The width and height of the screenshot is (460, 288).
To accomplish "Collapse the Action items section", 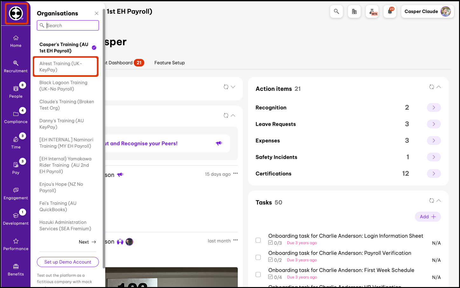I will pyautogui.click(x=439, y=87).
